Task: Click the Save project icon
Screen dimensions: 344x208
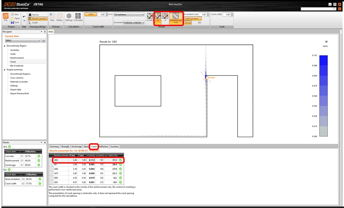Action: coord(15,22)
